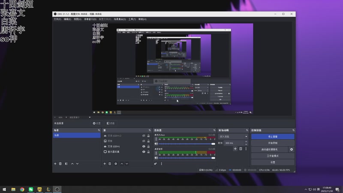
Task: Zoom in preview with plus icon
Action: [x=66, y=118]
